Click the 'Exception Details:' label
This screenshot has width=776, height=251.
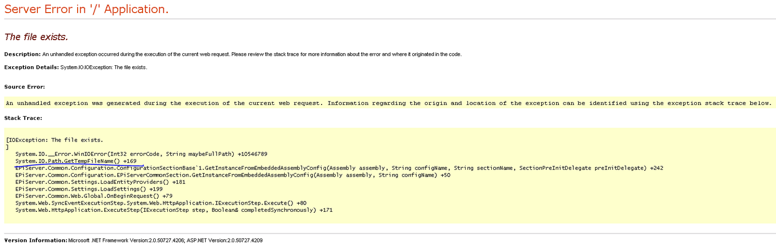pyautogui.click(x=32, y=67)
